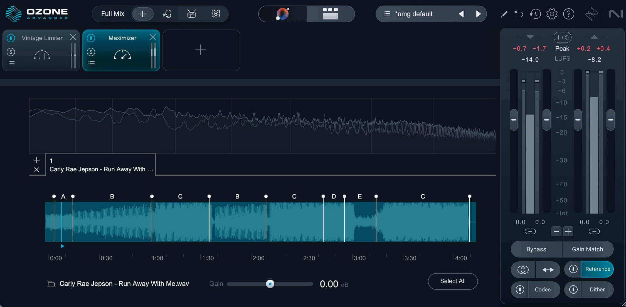Click the reference Gain slider handle
This screenshot has height=307, width=626.
pyautogui.click(x=270, y=284)
